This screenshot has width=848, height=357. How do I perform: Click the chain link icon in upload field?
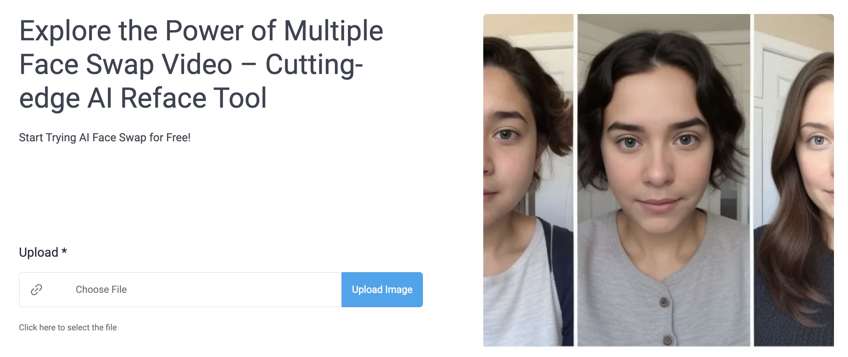tap(36, 290)
